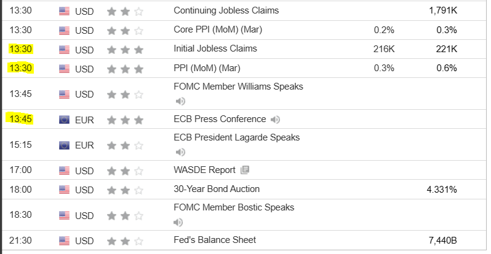Image resolution: width=491 pixels, height=254 pixels.
Task: Click the EU flag in the Lagarde Speaks row
Action: pos(65,145)
